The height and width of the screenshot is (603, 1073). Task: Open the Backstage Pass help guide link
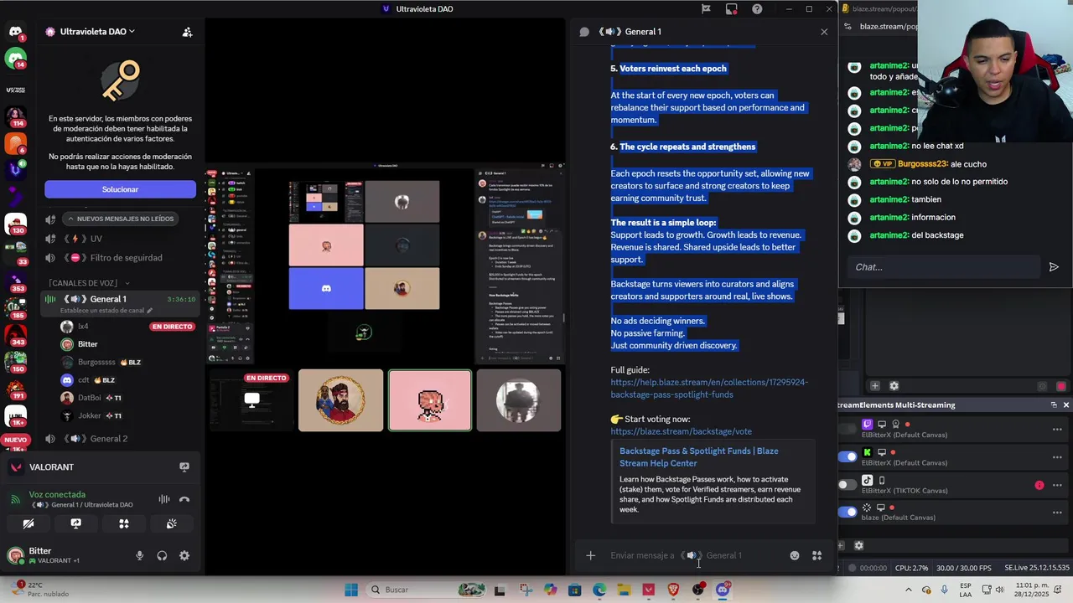(x=709, y=389)
